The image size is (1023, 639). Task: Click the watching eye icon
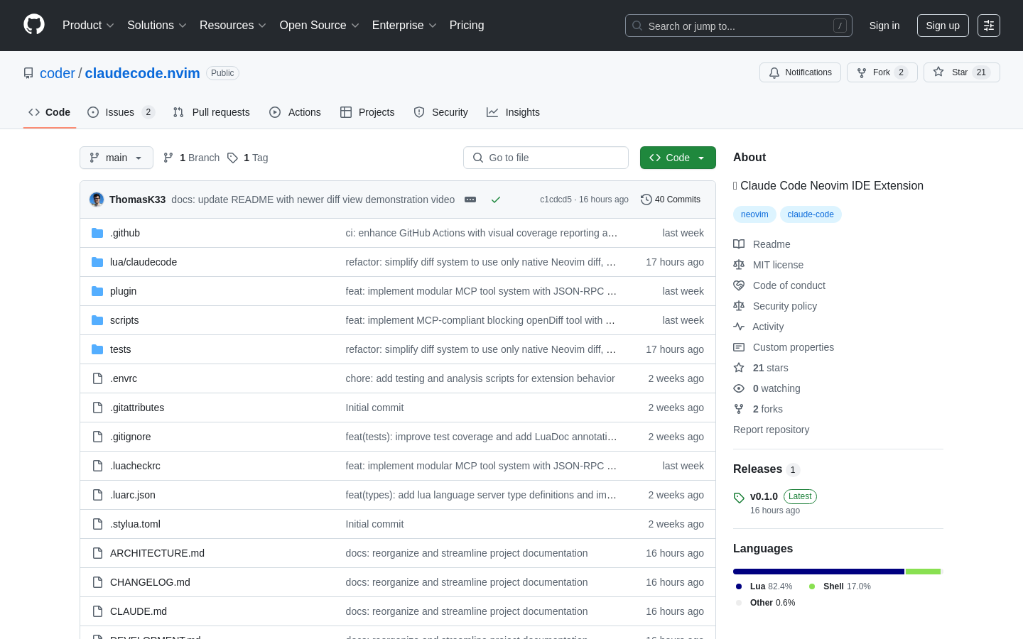[739, 388]
